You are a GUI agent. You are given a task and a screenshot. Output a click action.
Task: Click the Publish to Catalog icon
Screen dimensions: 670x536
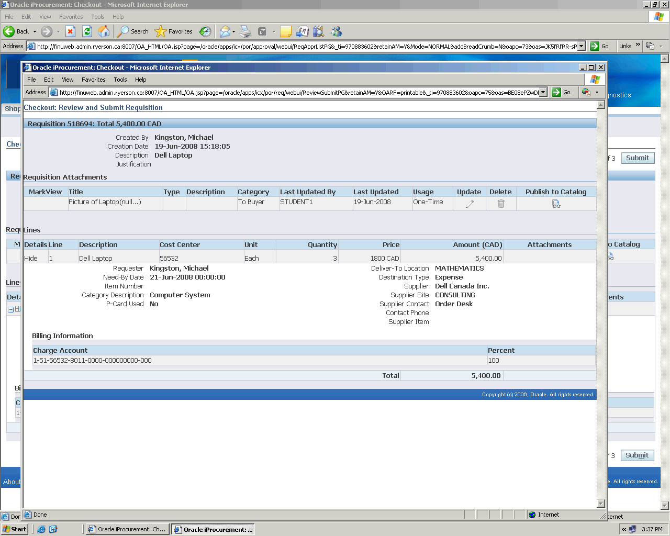[x=556, y=204]
